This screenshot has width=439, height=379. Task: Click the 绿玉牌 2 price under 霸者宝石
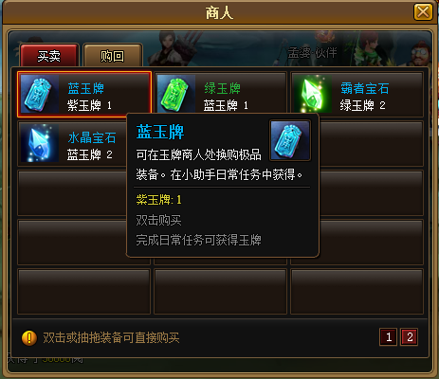tap(362, 105)
